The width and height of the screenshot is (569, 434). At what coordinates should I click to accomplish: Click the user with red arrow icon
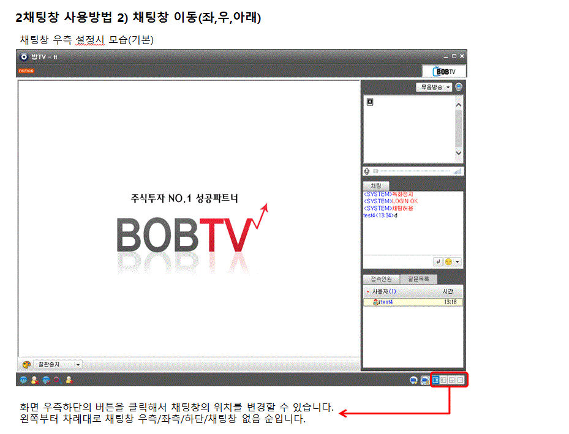(x=69, y=380)
